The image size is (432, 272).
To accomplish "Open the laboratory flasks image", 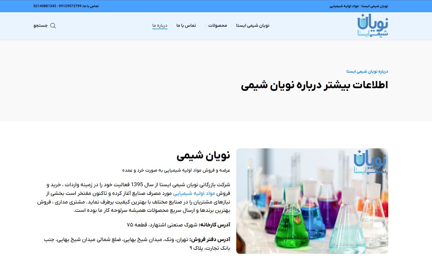I will [x=312, y=201].
